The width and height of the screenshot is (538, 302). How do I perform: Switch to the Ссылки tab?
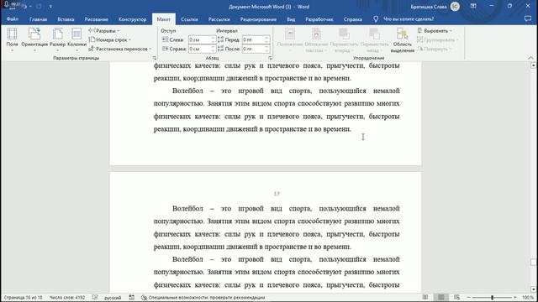(x=189, y=19)
